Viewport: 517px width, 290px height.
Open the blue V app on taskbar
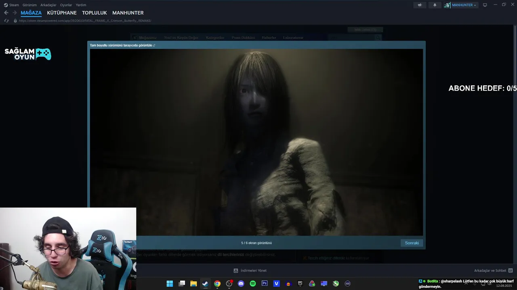point(276,284)
